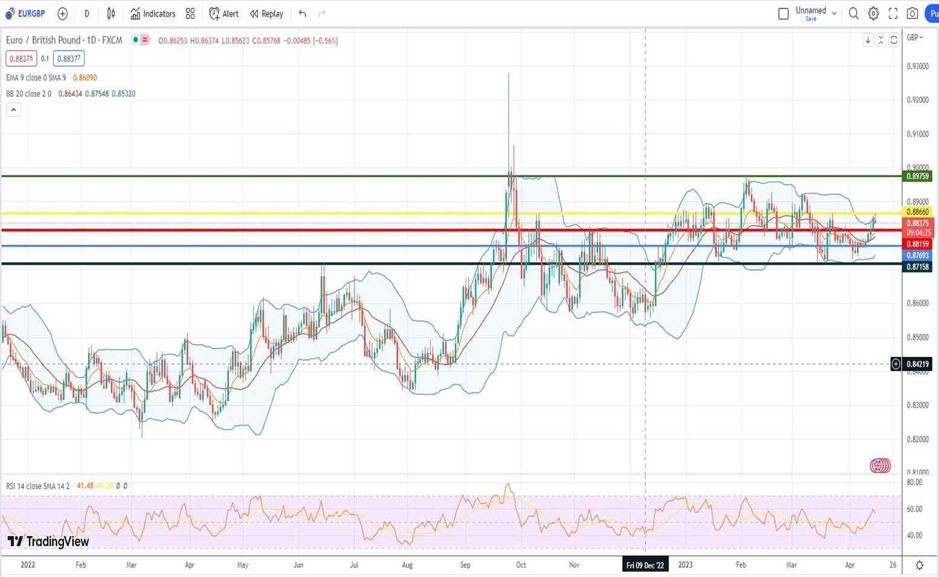Click the pane move-down arrow icon
The height and width of the screenshot is (577, 939).
pyautogui.click(x=868, y=40)
